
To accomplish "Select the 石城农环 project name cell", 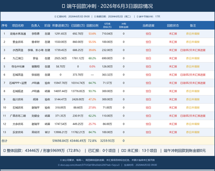I will tap(18, 108).
